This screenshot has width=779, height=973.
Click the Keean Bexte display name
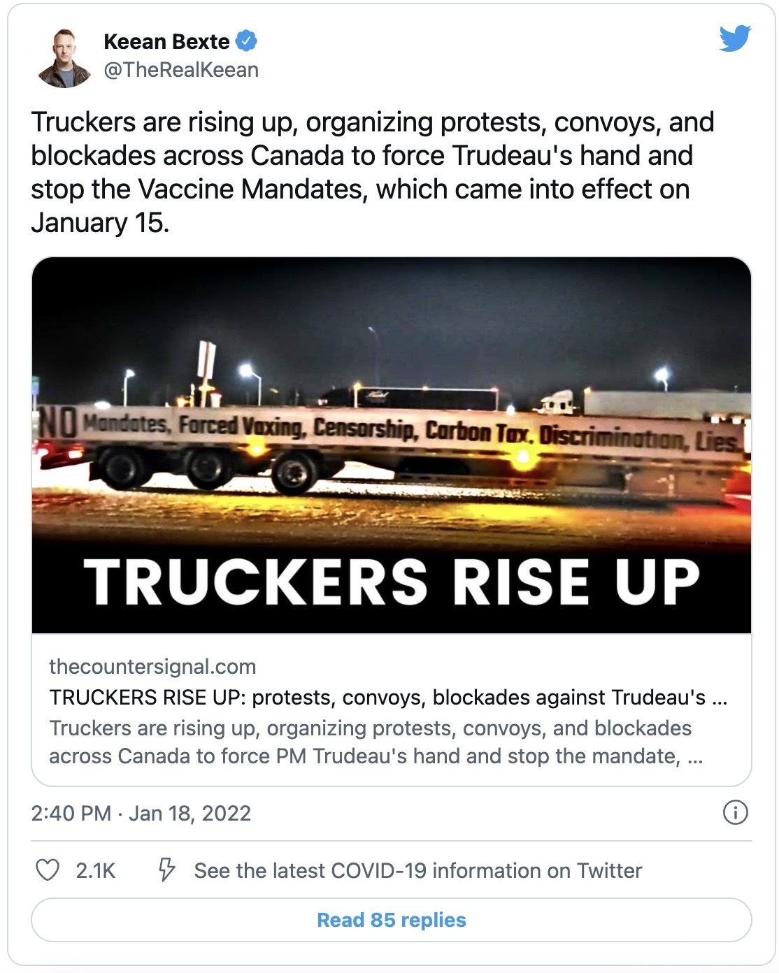point(166,42)
